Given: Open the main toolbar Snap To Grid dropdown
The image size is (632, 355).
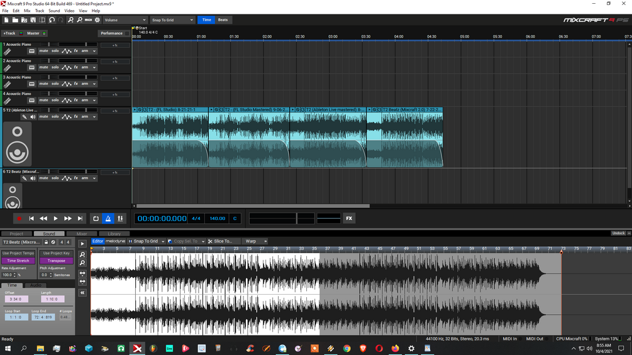Looking at the screenshot, I should coord(172,19).
